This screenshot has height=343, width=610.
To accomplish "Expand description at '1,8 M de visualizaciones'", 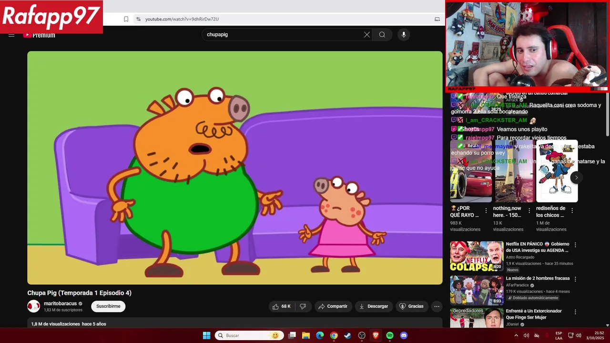I will coord(69,324).
